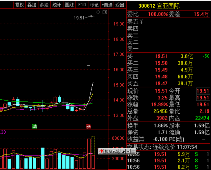Select the 多股 multi-stock view
This screenshot has height=170, width=211.
pyautogui.click(x=44, y=5)
